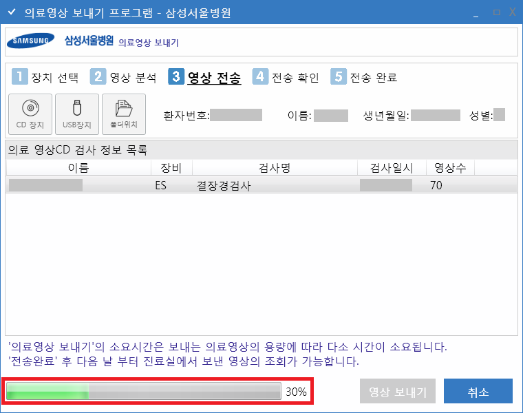Sort by 이름 column header
523x413 pixels.
pos(78,167)
